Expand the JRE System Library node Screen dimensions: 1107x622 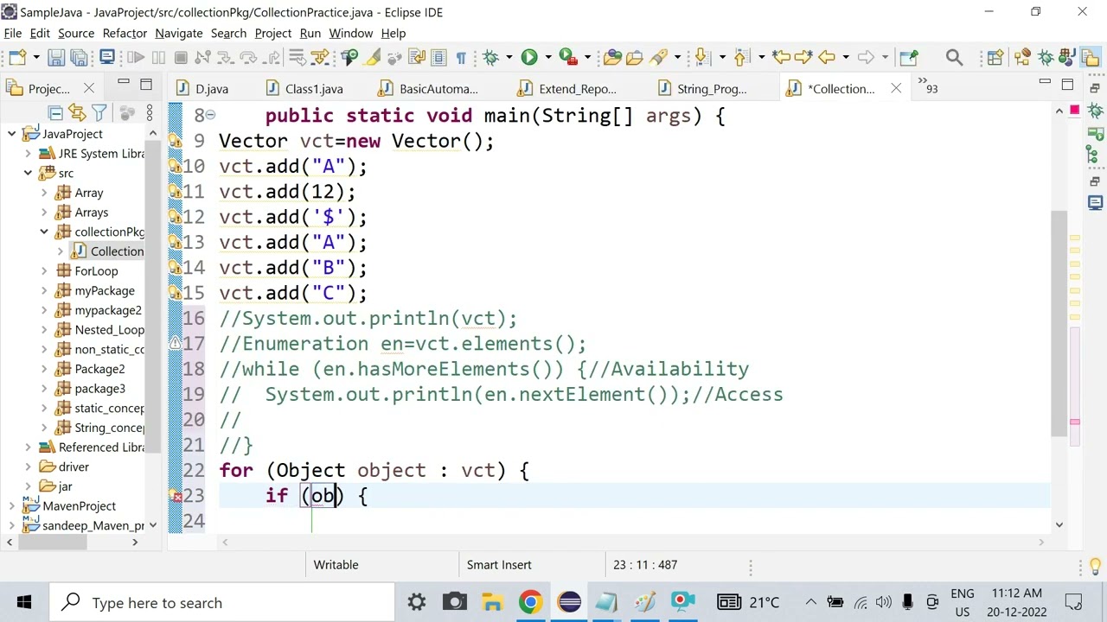(28, 154)
